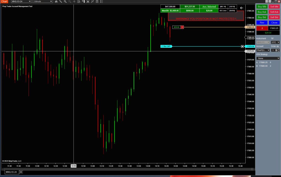Image resolution: width=281 pixels, height=177 pixels.
Task: Toggle the DD Lines display
Action: tap(223, 10)
